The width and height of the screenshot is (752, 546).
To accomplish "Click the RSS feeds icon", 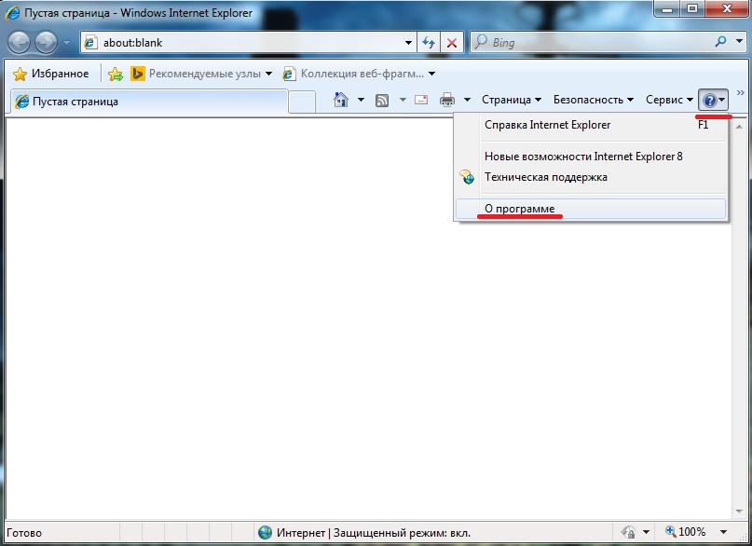I will tap(382, 101).
